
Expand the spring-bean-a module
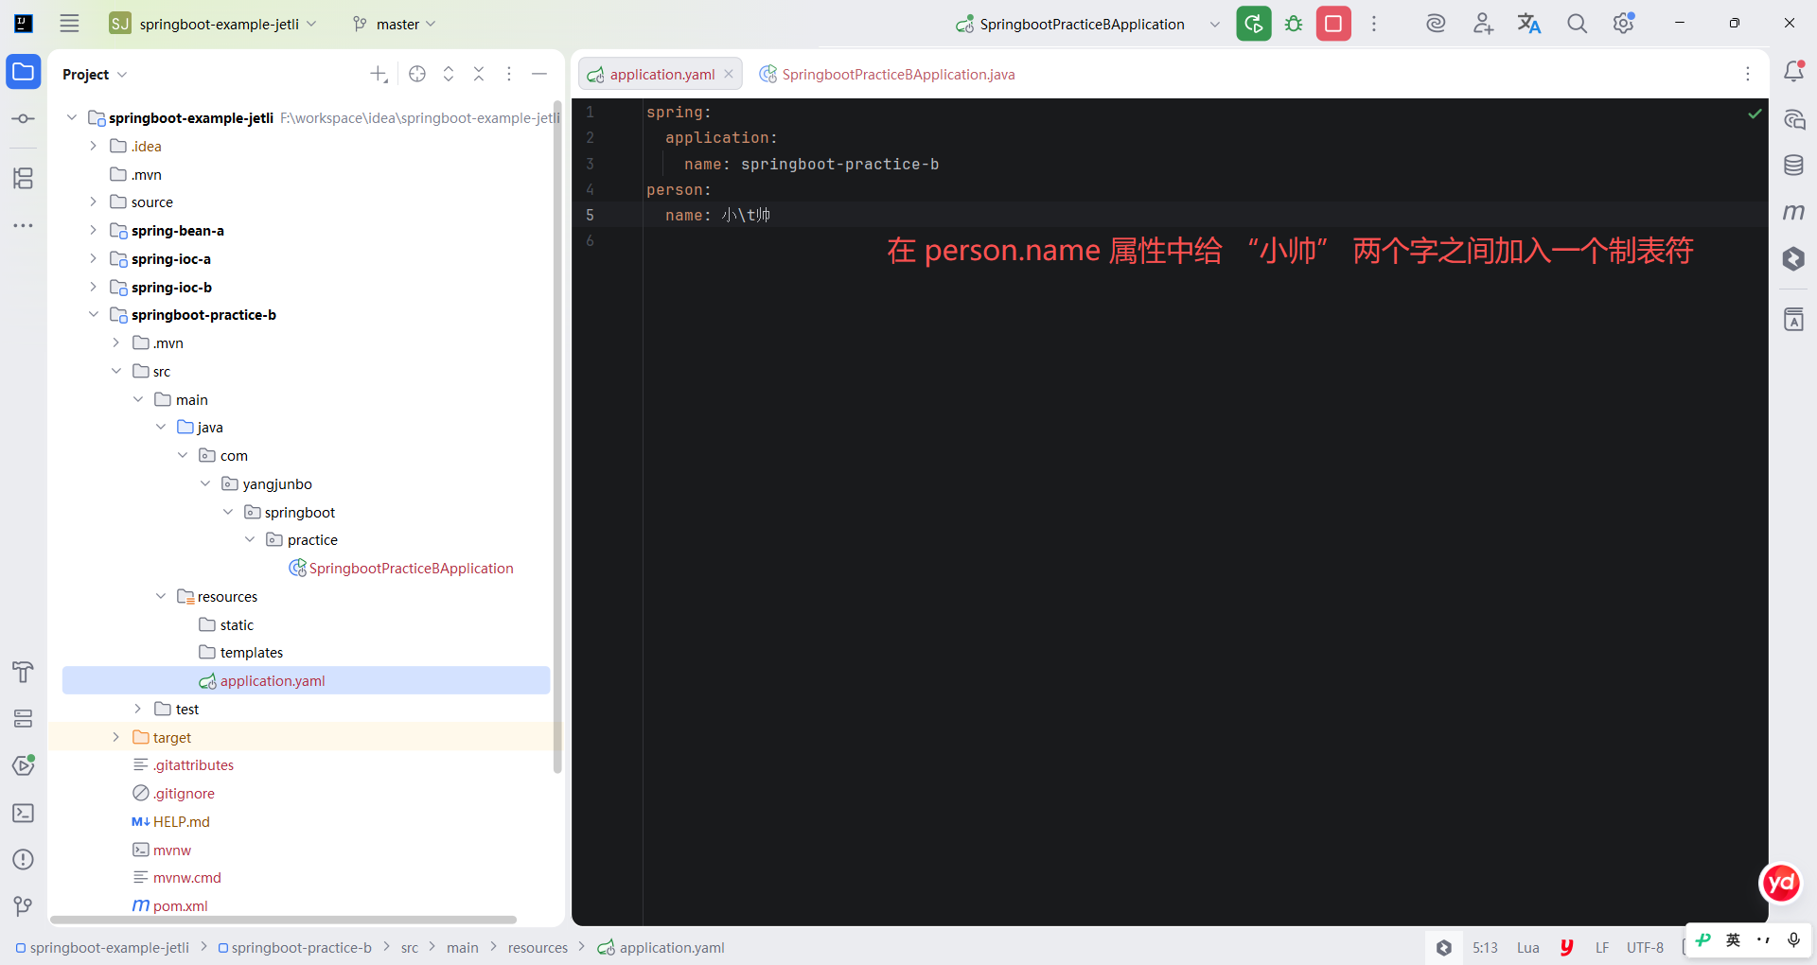coord(93,230)
